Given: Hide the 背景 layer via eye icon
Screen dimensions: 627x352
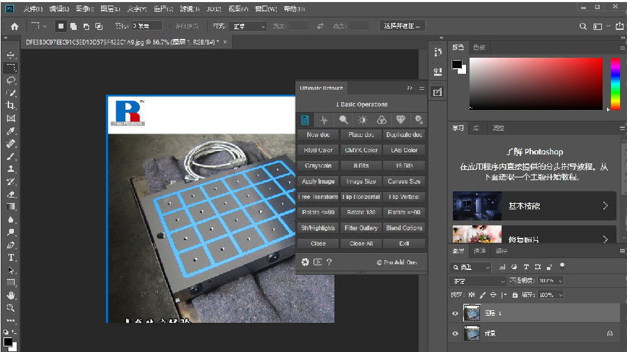Looking at the screenshot, I should point(455,333).
